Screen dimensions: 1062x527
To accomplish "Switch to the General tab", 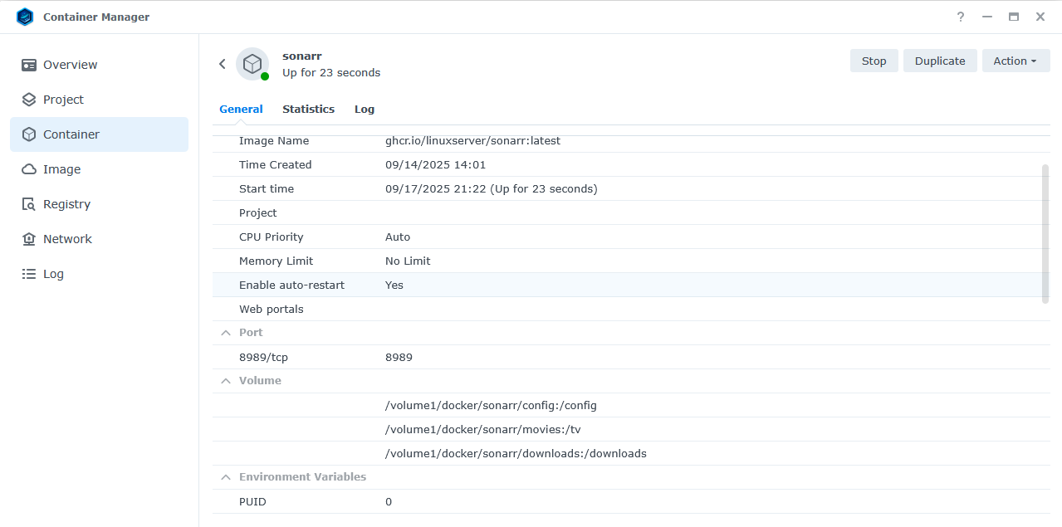I will [241, 109].
